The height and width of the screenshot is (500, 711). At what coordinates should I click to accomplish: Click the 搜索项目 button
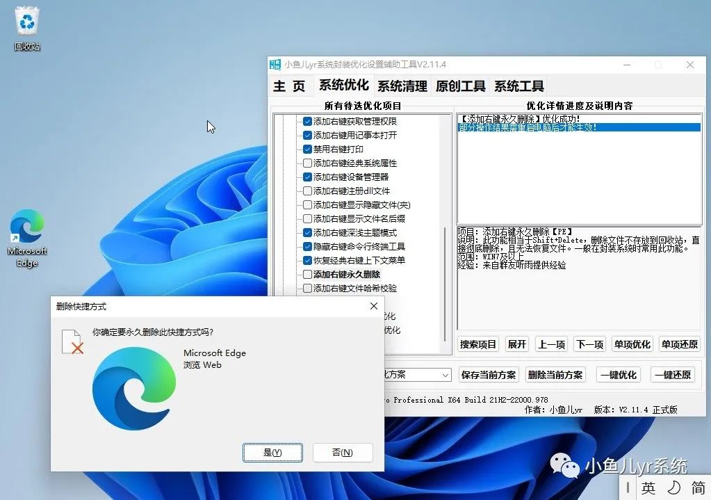478,344
